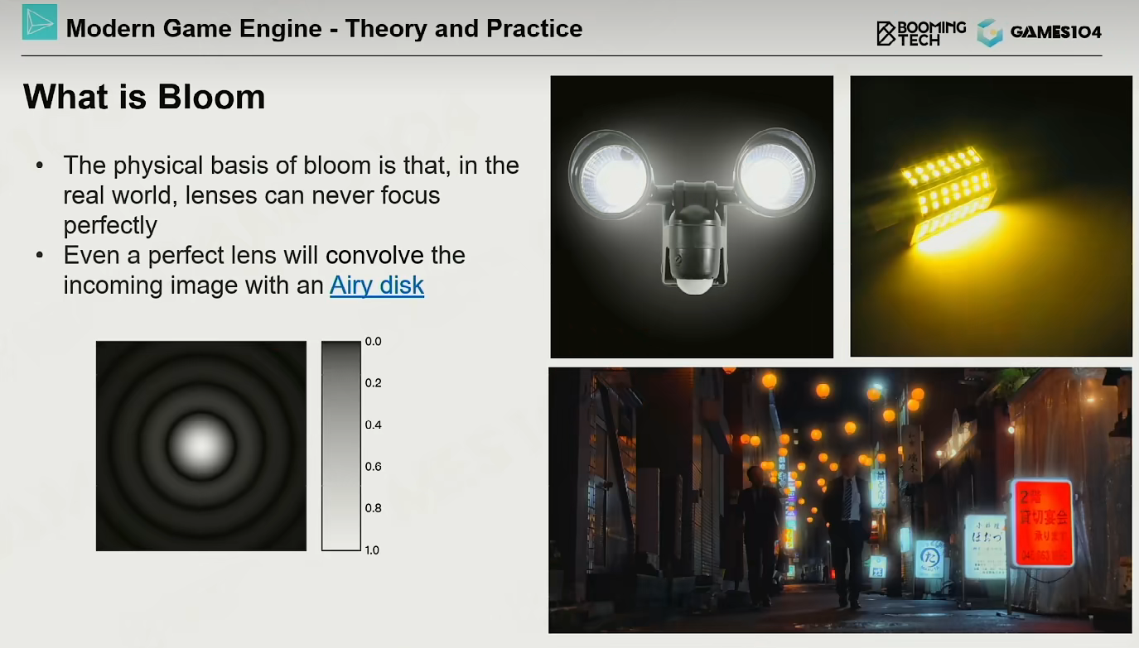Click the 0.0 label on the color bar
This screenshot has height=648, width=1139.
373,341
